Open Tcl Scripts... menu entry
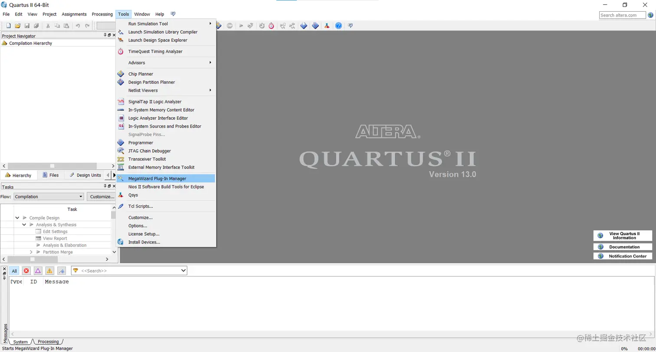Viewport: 656px width, 352px height. pos(165,207)
